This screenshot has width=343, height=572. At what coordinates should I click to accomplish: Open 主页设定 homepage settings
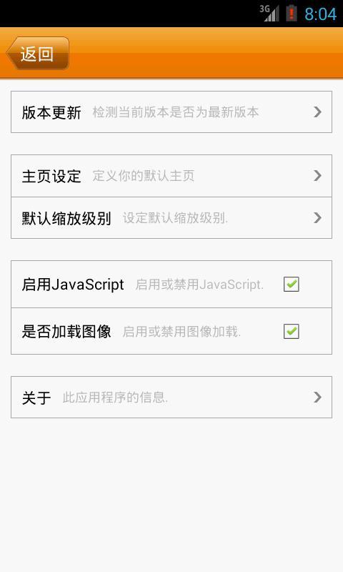(171, 176)
